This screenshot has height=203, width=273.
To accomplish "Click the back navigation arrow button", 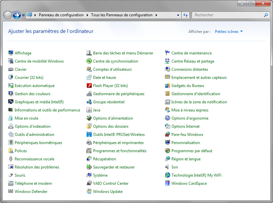I will 8,15.
